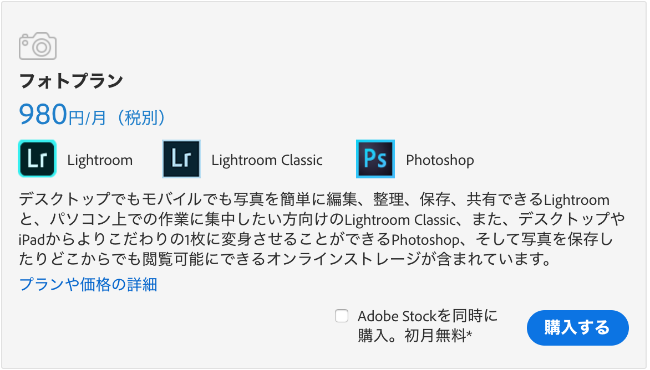Screen dimensions: 650x370
Task: Click the gray camera icon above フォトプラン
Action: 37,46
